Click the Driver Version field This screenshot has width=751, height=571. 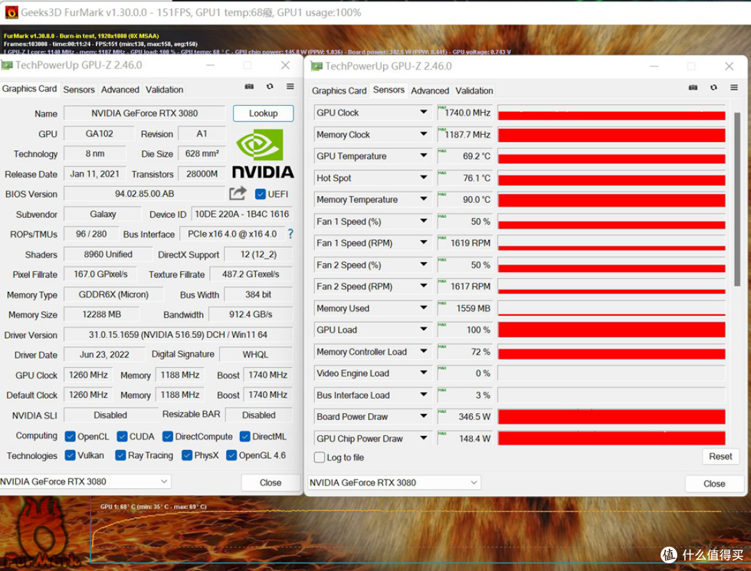tap(178, 335)
